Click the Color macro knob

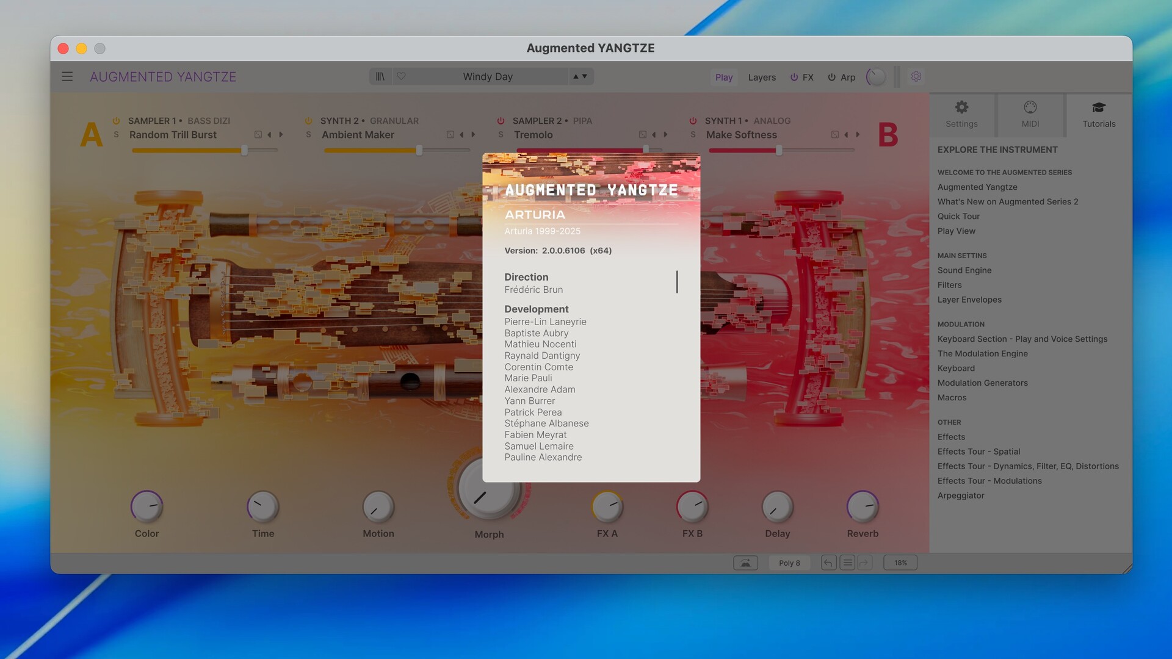coord(147,506)
